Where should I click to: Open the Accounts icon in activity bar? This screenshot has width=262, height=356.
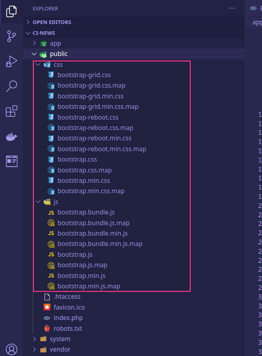[x=12, y=349]
